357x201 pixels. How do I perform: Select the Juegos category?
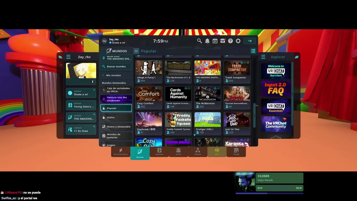[116, 145]
